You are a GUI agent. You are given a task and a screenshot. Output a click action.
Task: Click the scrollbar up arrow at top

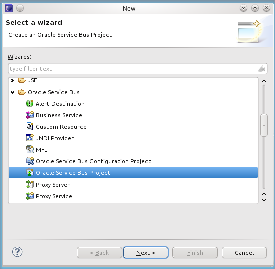(264, 81)
